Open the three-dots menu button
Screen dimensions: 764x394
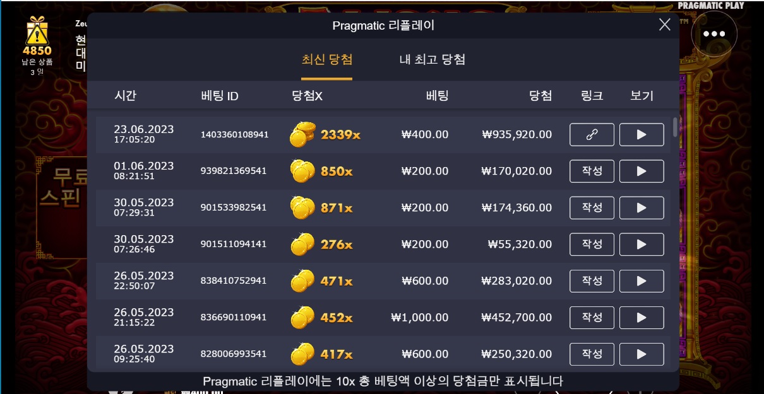click(x=714, y=34)
